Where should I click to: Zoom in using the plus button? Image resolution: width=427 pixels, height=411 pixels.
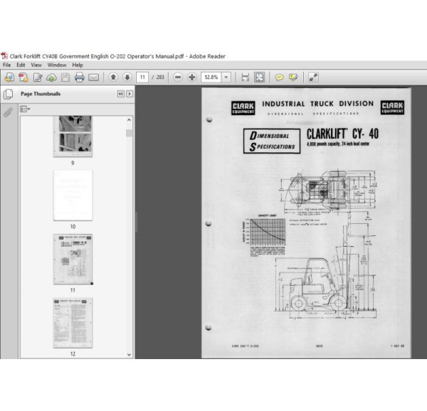[192, 77]
